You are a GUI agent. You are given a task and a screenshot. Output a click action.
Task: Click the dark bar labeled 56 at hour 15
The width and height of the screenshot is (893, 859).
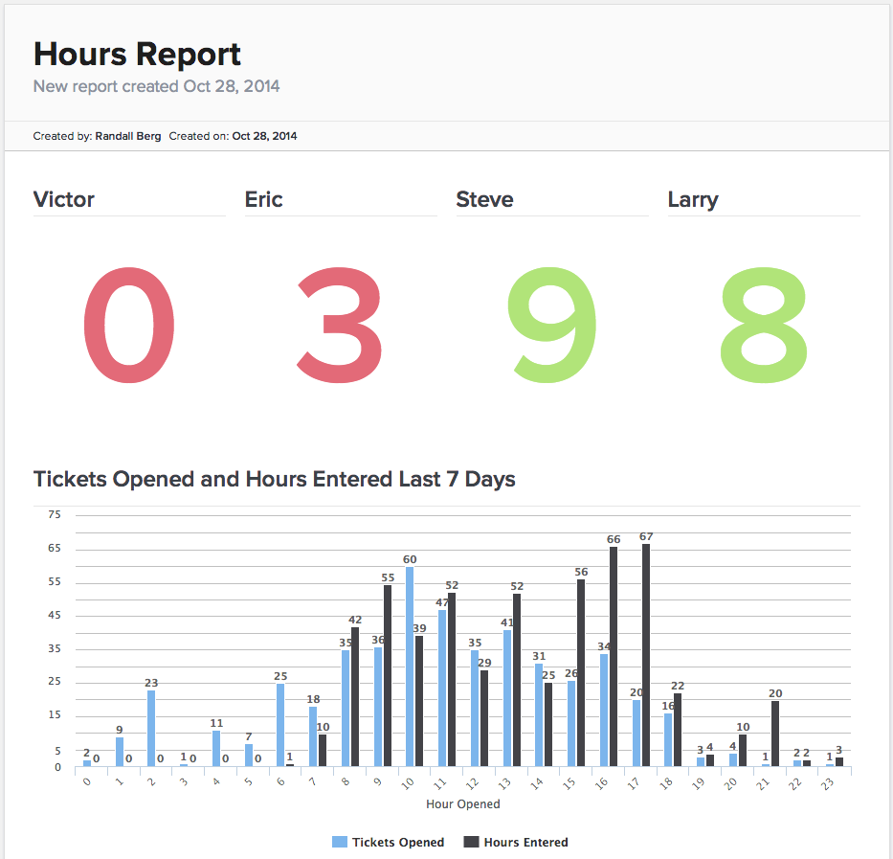(x=581, y=672)
